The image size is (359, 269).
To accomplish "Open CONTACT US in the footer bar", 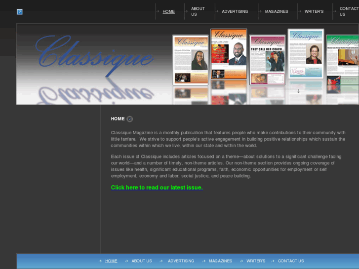I will [291, 261].
